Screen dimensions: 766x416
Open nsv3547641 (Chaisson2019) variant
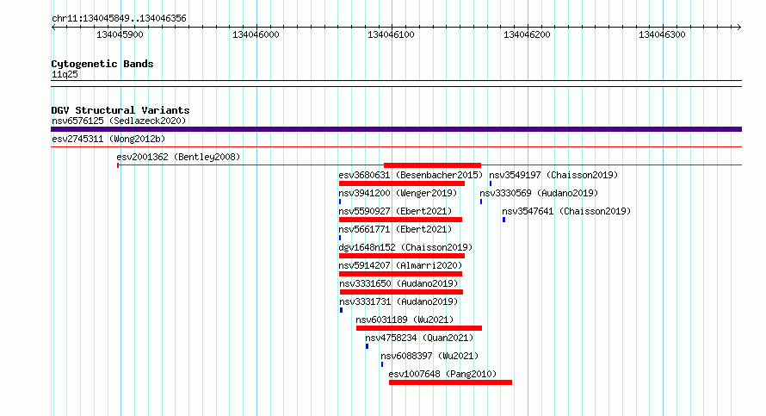(x=566, y=211)
